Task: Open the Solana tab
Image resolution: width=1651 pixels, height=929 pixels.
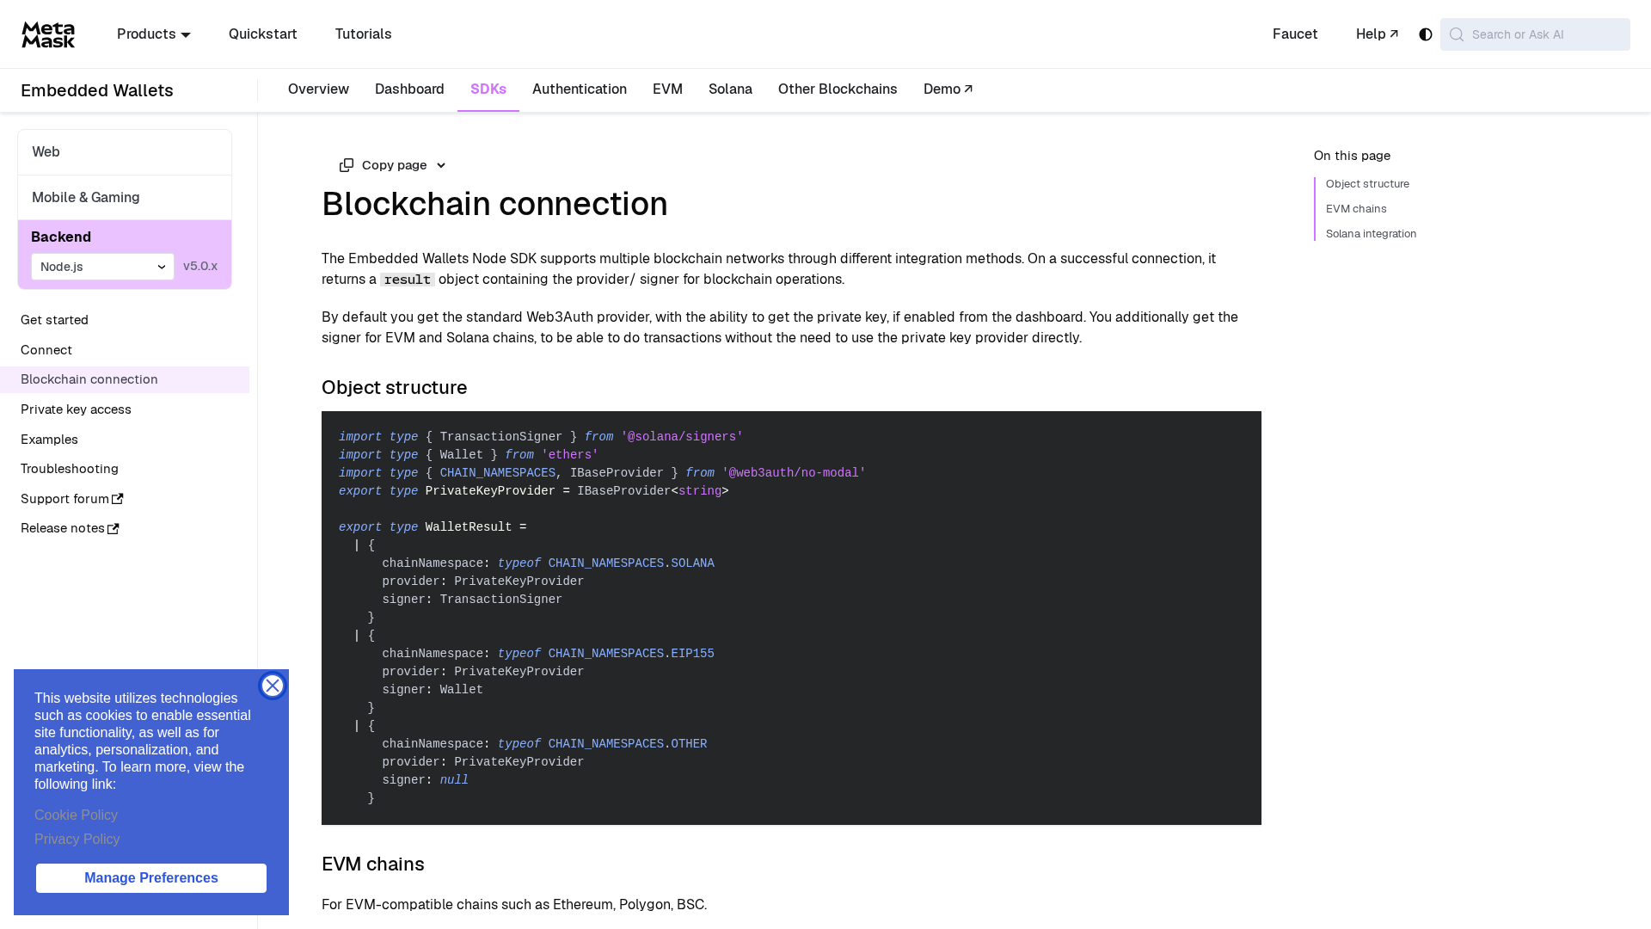Action: pos(730,89)
